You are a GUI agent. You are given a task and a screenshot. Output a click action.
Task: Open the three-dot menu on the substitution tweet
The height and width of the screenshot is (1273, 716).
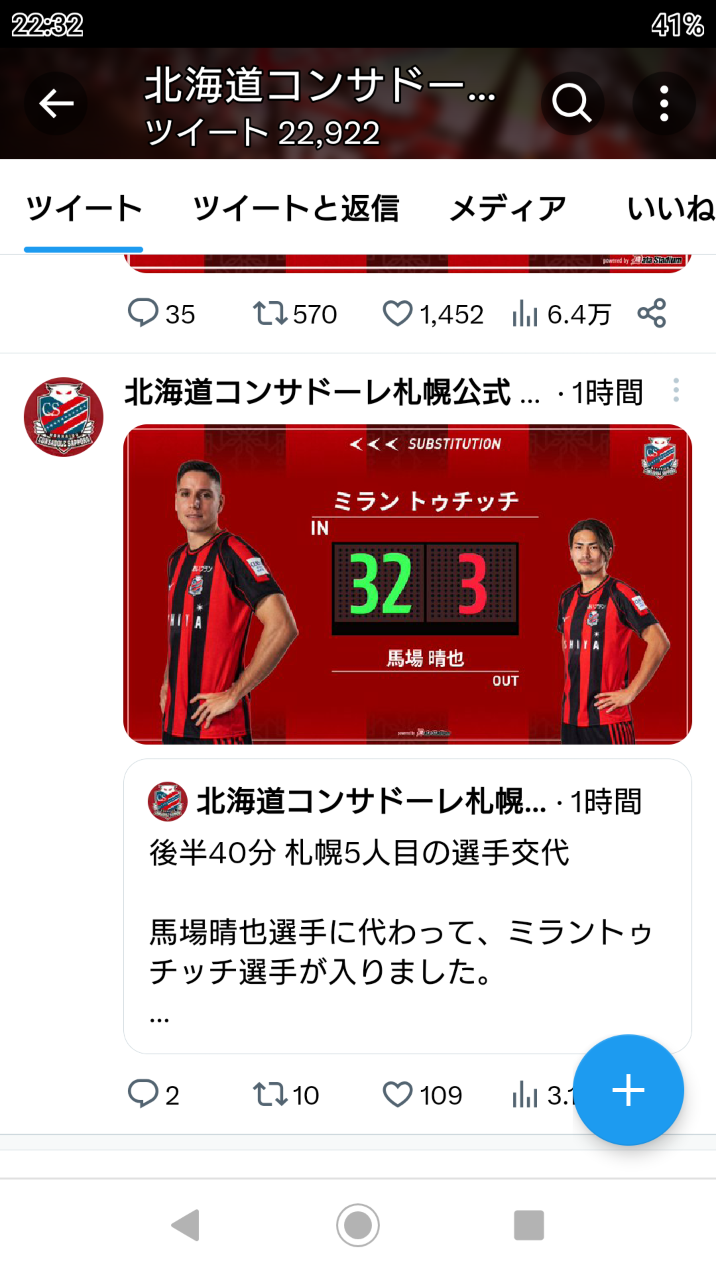(x=676, y=391)
